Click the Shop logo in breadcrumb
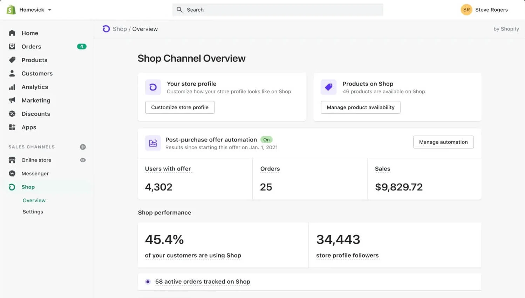The width and height of the screenshot is (525, 298). pyautogui.click(x=106, y=29)
